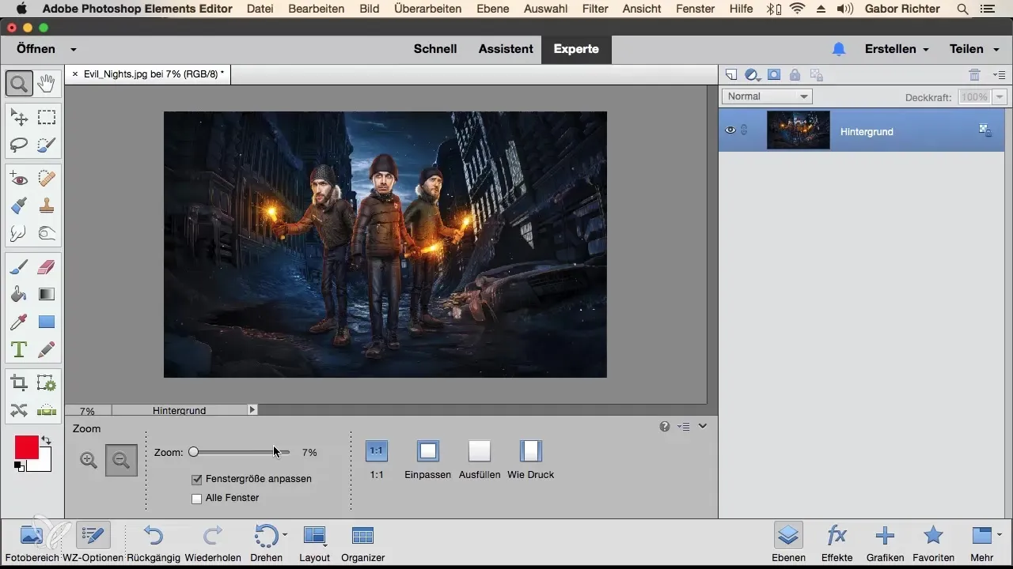This screenshot has width=1013, height=569.
Task: Open the Erstellen dropdown
Action: (897, 49)
